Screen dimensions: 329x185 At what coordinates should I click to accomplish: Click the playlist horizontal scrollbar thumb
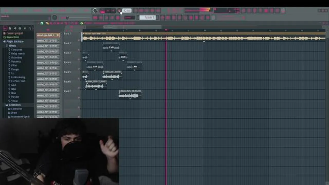132,27
